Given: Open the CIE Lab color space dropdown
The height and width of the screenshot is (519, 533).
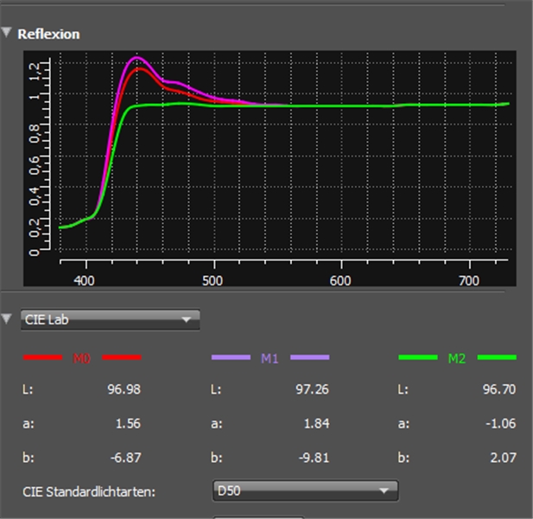Looking at the screenshot, I should [x=110, y=320].
